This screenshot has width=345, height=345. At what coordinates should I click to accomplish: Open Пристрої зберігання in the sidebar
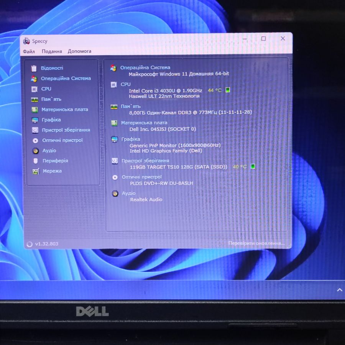[x=66, y=130]
